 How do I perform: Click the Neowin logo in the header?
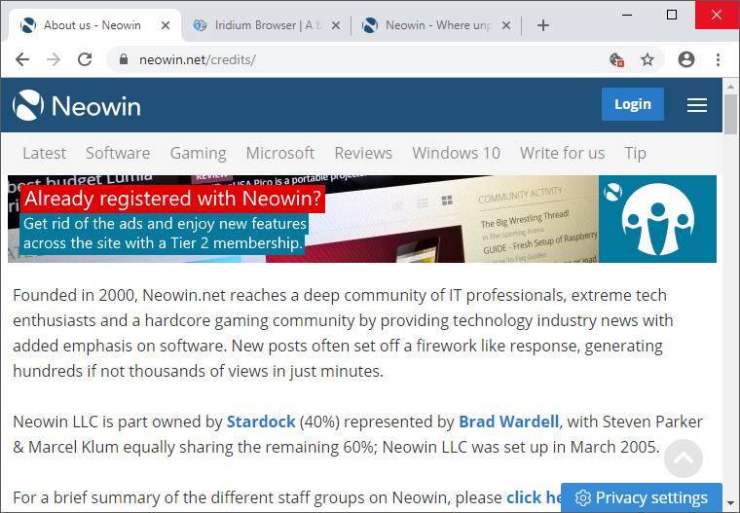[77, 105]
